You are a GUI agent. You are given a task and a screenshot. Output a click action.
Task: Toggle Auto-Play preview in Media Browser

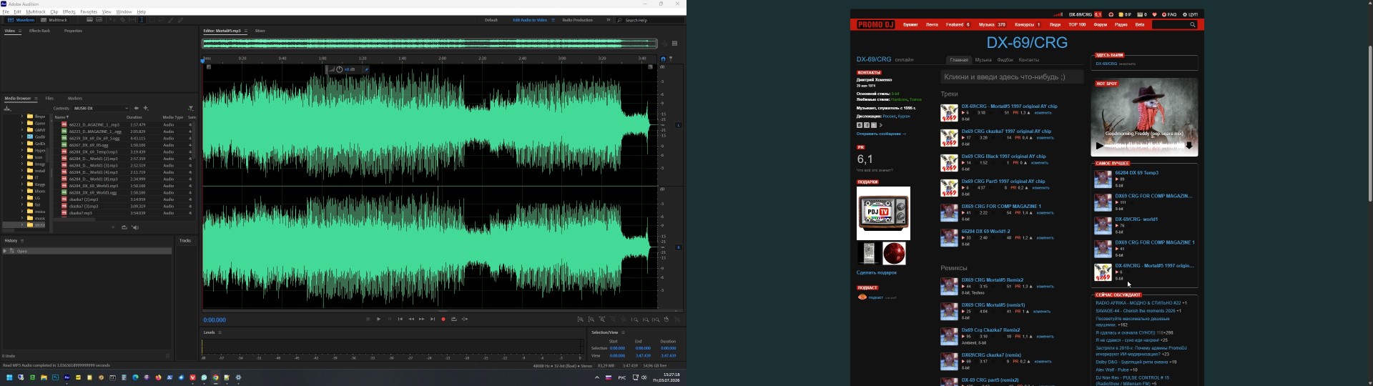(x=135, y=227)
